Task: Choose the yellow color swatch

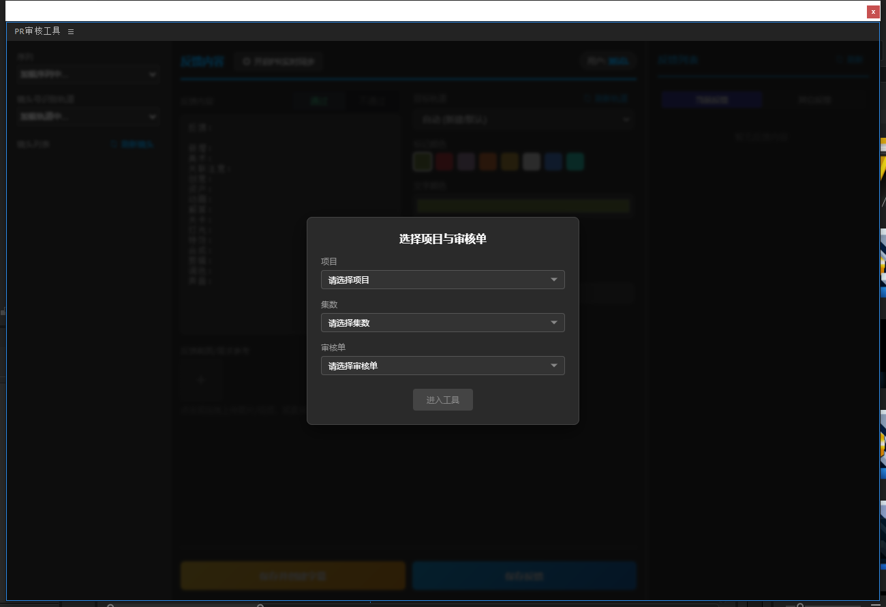Action: tap(510, 162)
